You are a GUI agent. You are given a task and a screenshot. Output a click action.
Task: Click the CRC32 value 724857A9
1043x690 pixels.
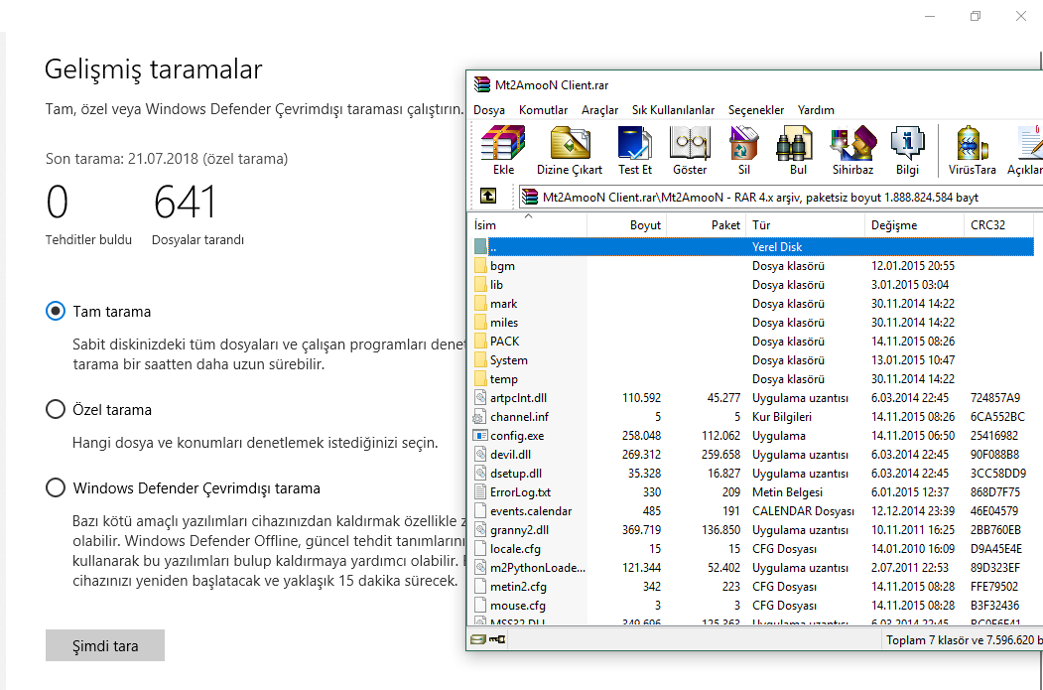tap(995, 398)
